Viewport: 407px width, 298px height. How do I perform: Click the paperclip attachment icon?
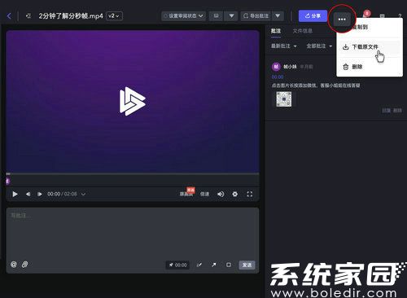tap(24, 265)
